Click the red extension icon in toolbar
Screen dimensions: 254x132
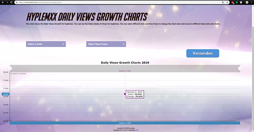coord(233,3)
